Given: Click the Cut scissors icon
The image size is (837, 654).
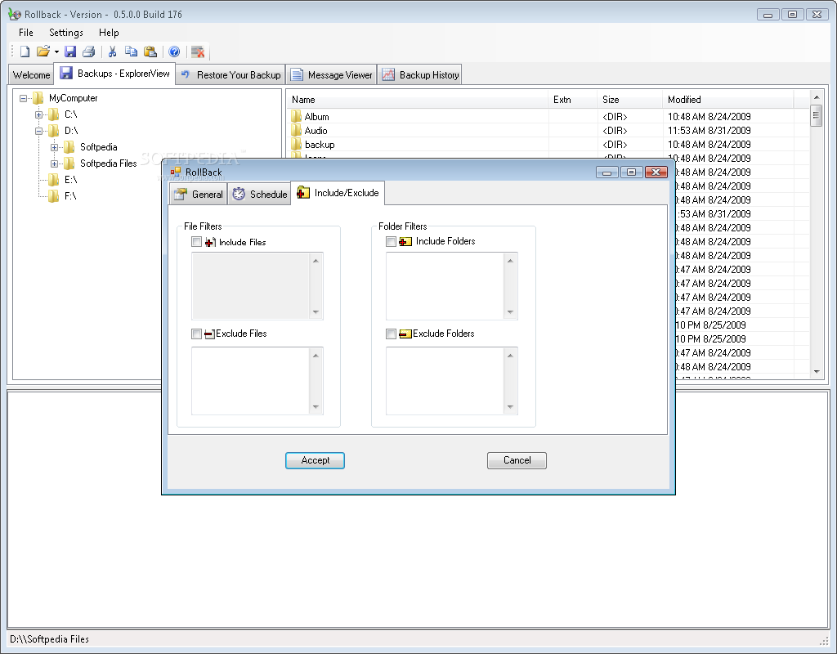Looking at the screenshot, I should [x=112, y=52].
